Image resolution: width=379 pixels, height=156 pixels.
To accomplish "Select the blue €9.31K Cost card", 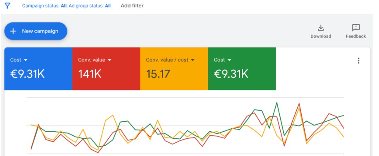I will (38, 69).
